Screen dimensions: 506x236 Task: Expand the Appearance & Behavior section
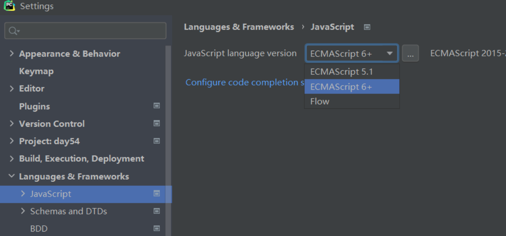pyautogui.click(x=12, y=54)
